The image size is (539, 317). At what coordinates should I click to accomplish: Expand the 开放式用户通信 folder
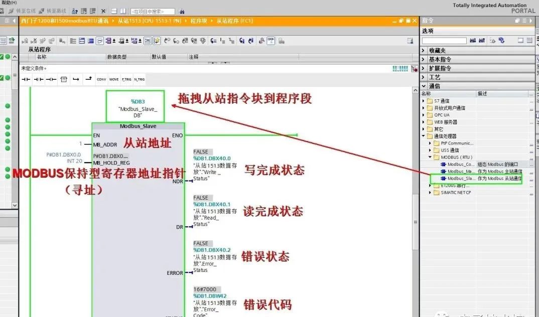(424, 108)
